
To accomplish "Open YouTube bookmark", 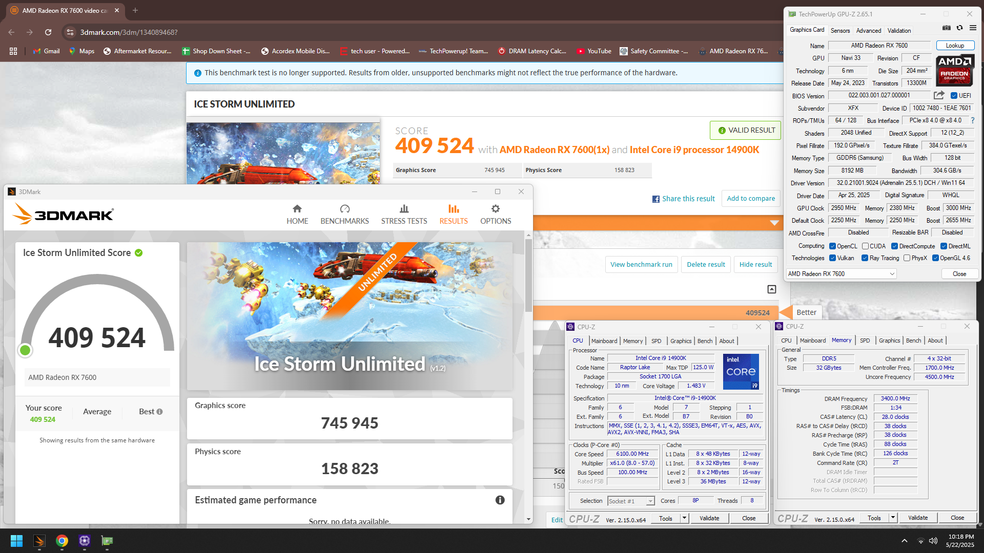I will pos(594,51).
